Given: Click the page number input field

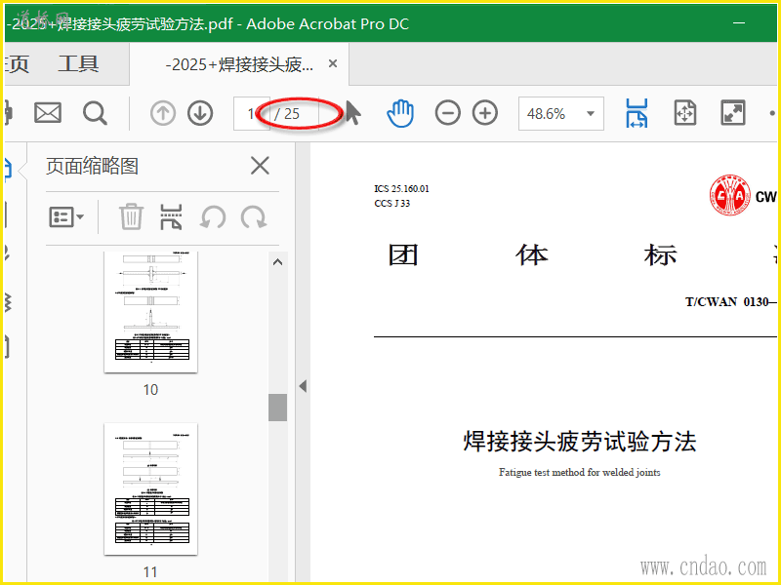Looking at the screenshot, I should coord(252,113).
